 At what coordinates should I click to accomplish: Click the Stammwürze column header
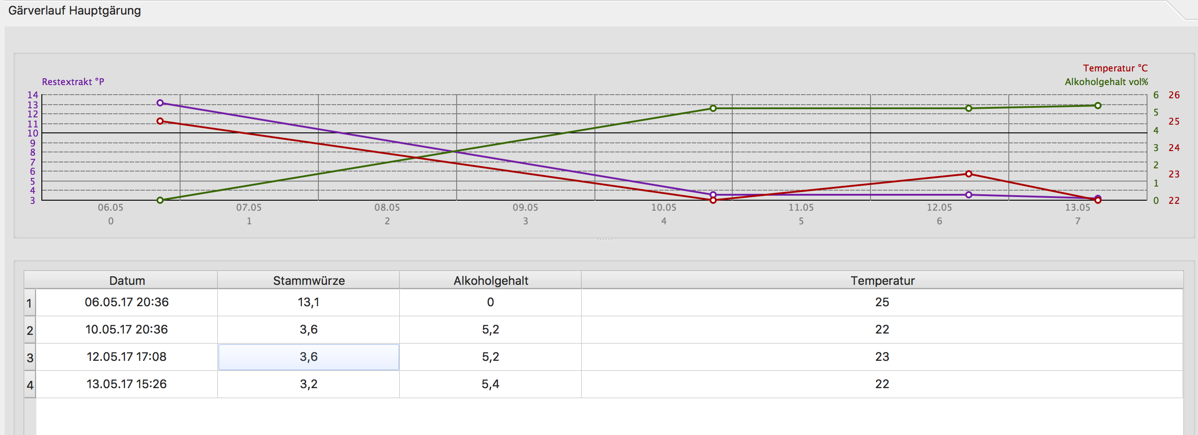click(x=308, y=281)
